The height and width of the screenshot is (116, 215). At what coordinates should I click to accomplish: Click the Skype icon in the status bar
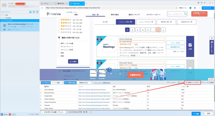pyautogui.click(x=2, y=114)
